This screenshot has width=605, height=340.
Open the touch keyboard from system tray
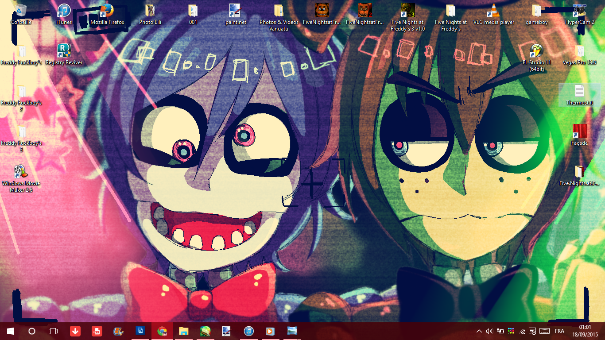[x=545, y=331]
